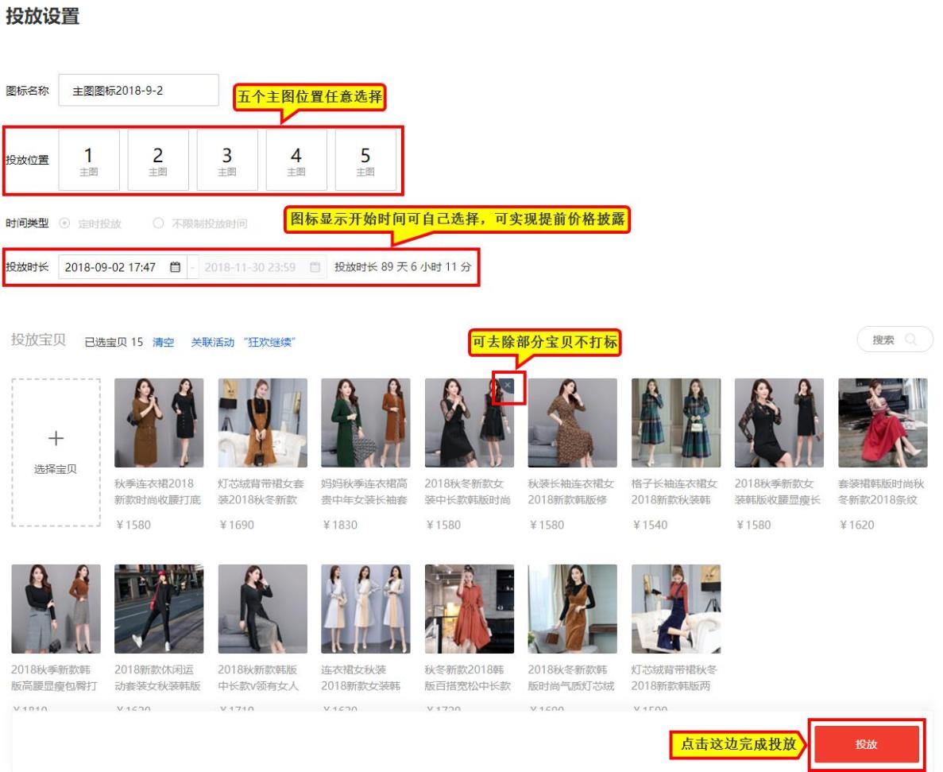Select the 灯芯绒背带裙女套装 product thumbnail
This screenshot has width=943, height=772.
[x=262, y=423]
